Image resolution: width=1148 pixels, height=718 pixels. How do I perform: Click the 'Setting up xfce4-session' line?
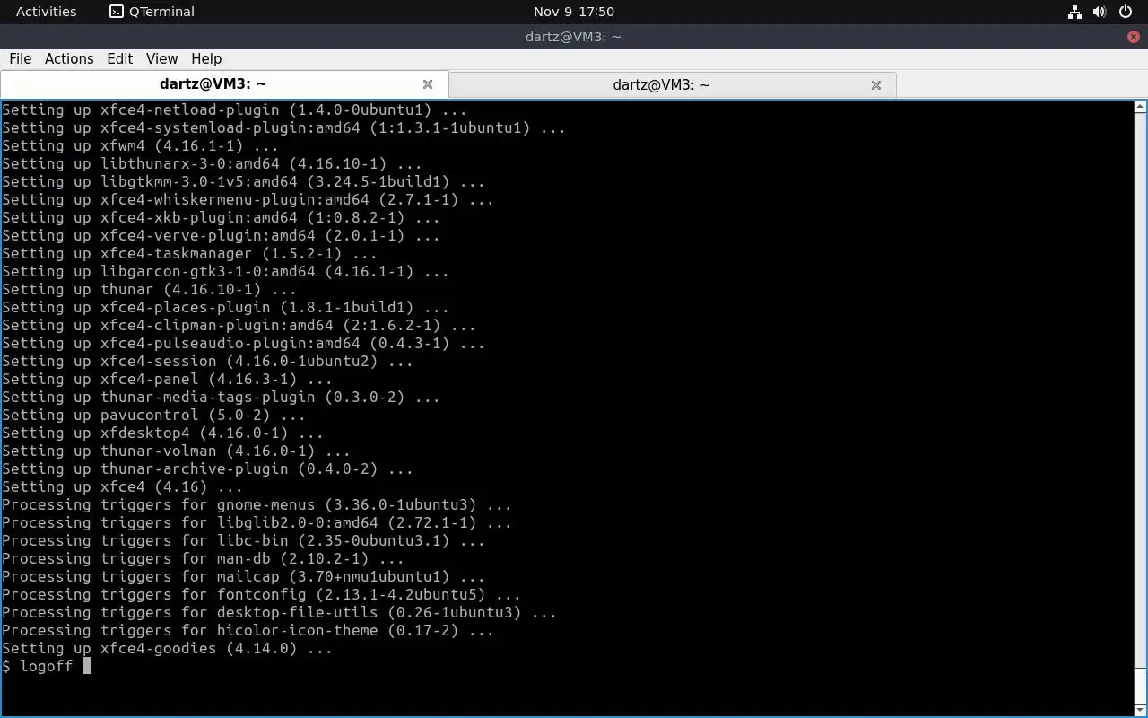pos(207,361)
